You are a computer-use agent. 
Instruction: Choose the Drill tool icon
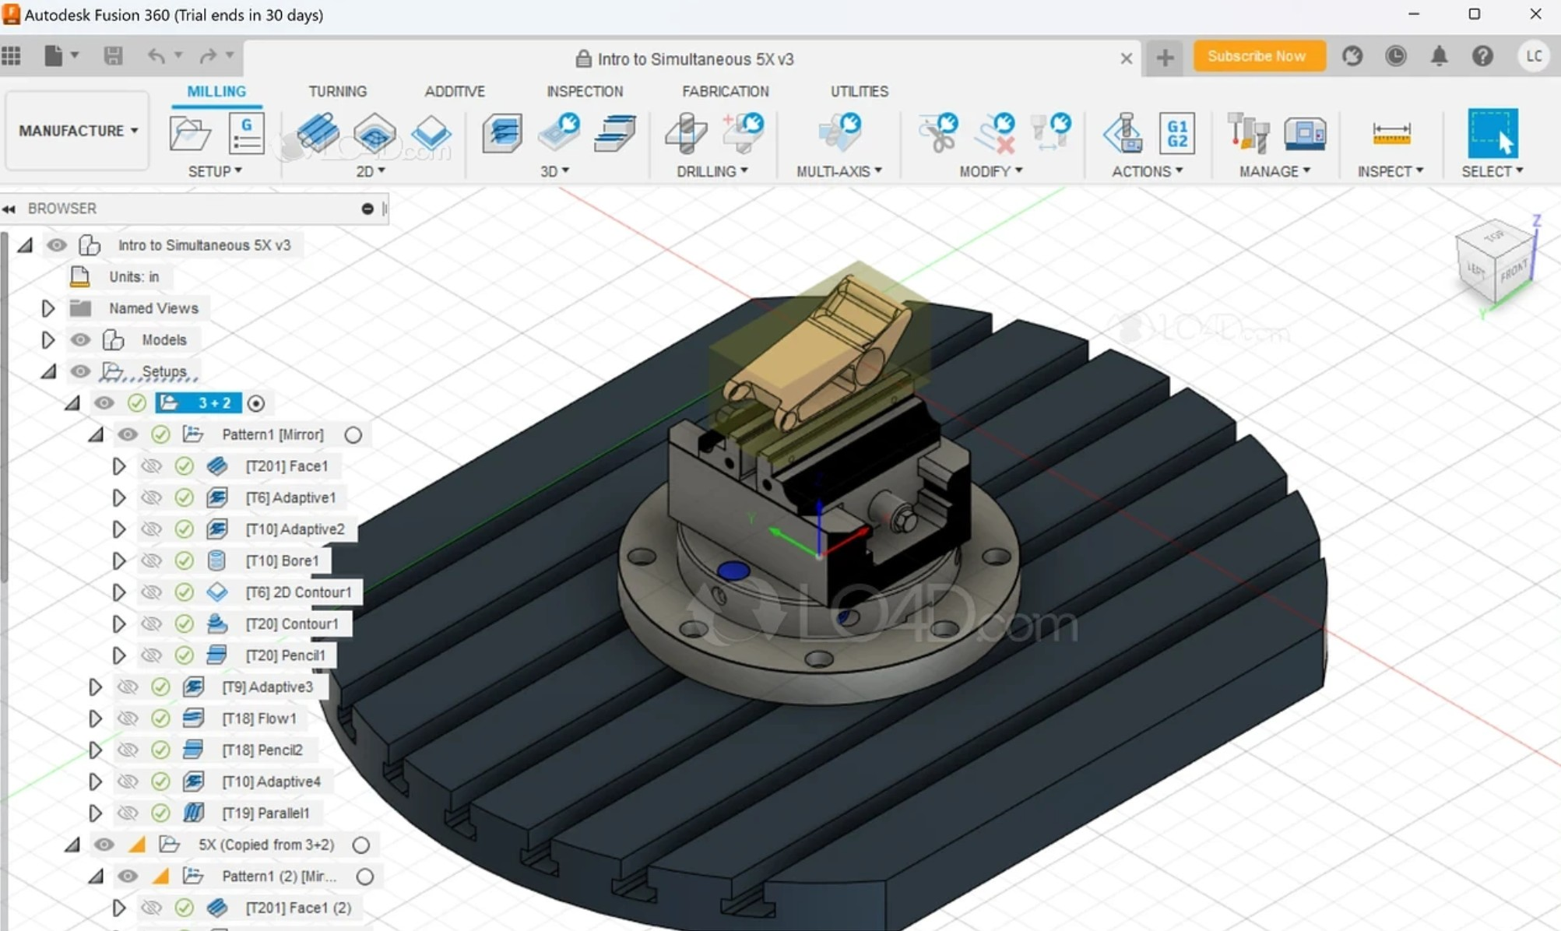686,133
